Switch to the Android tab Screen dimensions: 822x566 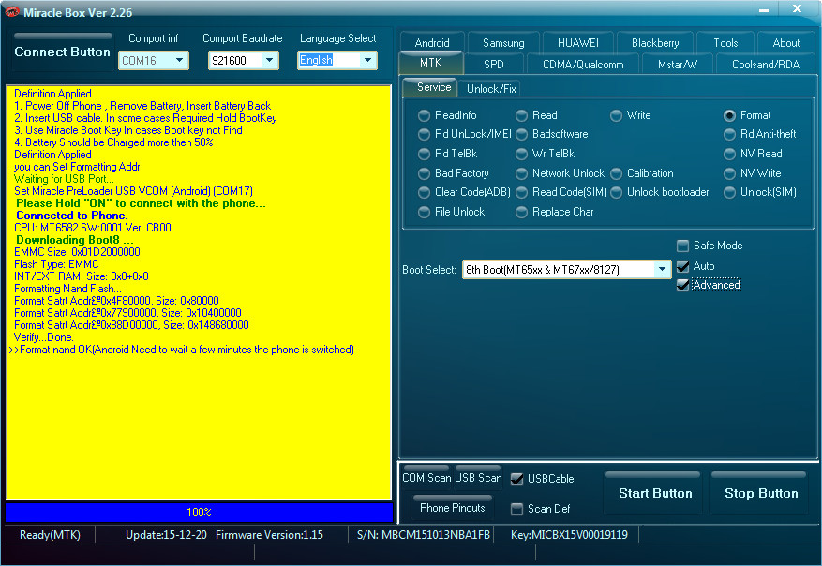[x=431, y=43]
